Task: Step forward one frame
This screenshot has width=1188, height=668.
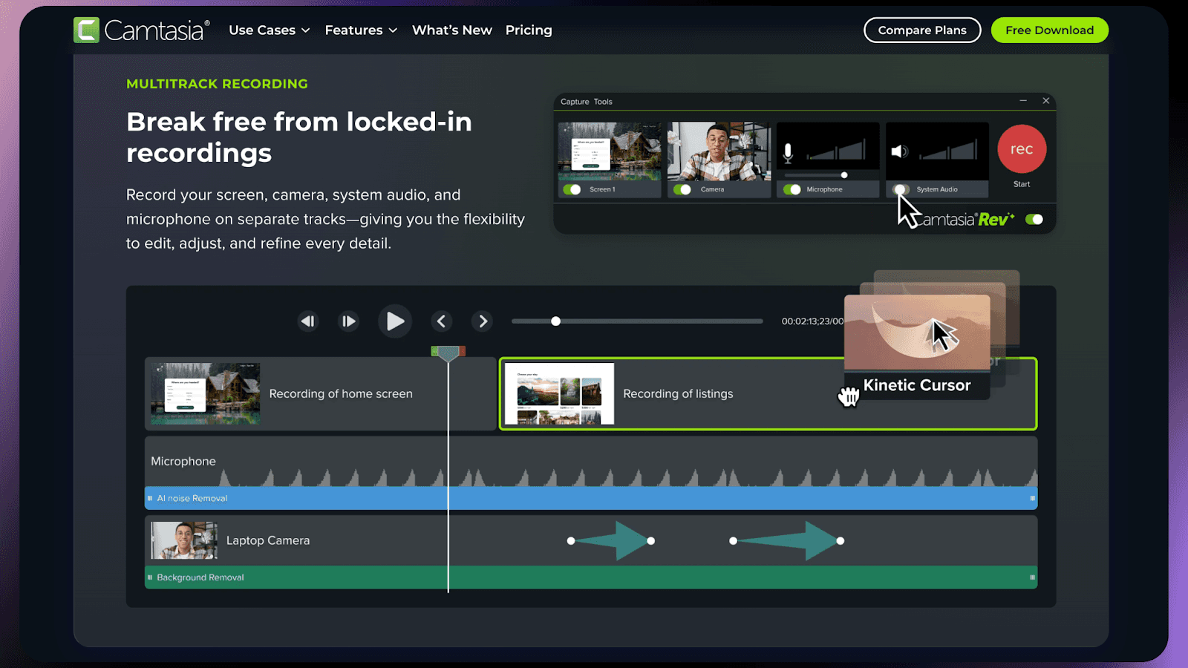Action: coord(348,321)
